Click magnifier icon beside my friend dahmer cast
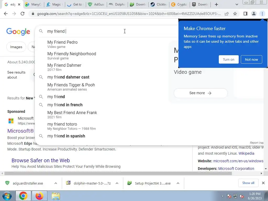This screenshot has height=201, width=268. pos(41,77)
